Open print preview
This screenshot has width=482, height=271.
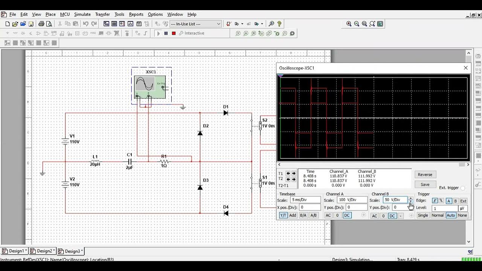[49, 24]
